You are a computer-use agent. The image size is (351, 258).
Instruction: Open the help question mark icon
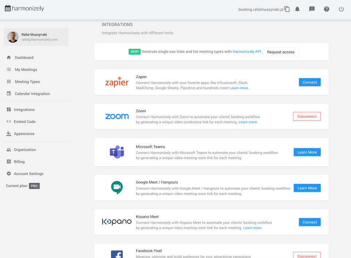pos(327,9)
